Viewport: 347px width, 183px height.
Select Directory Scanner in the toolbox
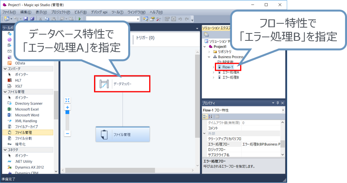tap(28, 104)
